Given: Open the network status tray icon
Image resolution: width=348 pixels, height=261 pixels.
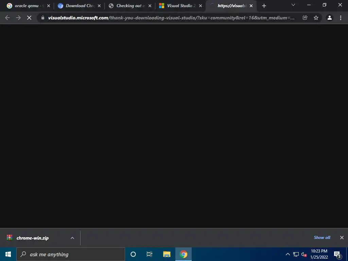Looking at the screenshot, I should tap(296, 254).
